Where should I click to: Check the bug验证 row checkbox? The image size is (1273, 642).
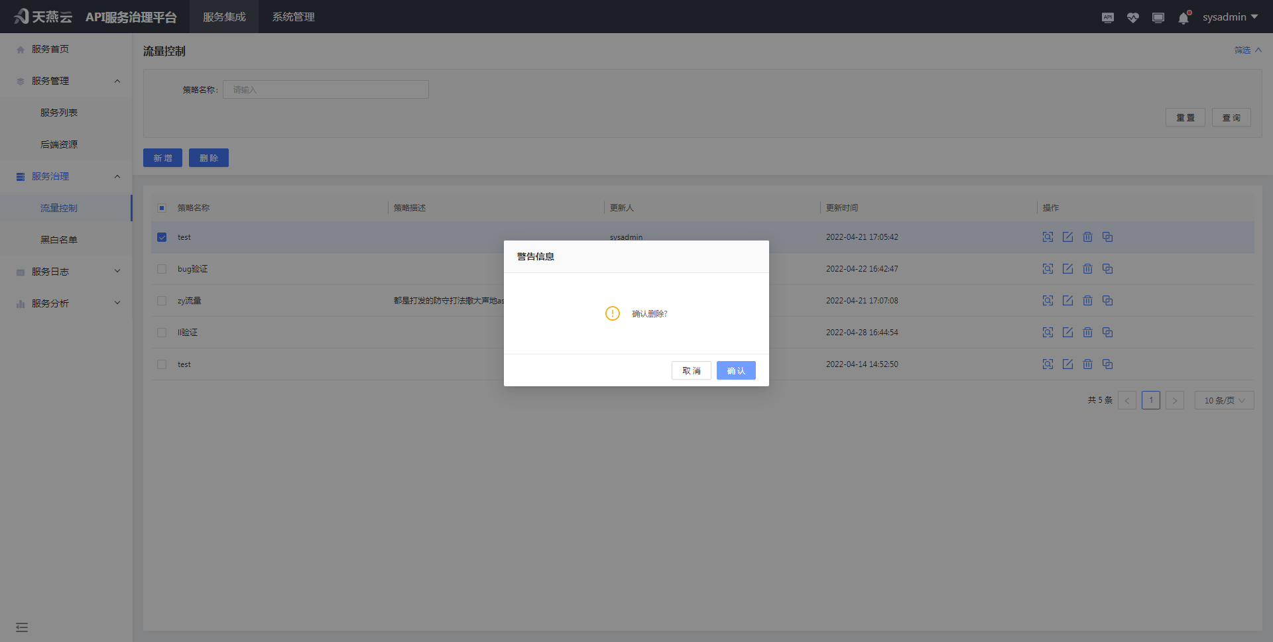click(162, 269)
